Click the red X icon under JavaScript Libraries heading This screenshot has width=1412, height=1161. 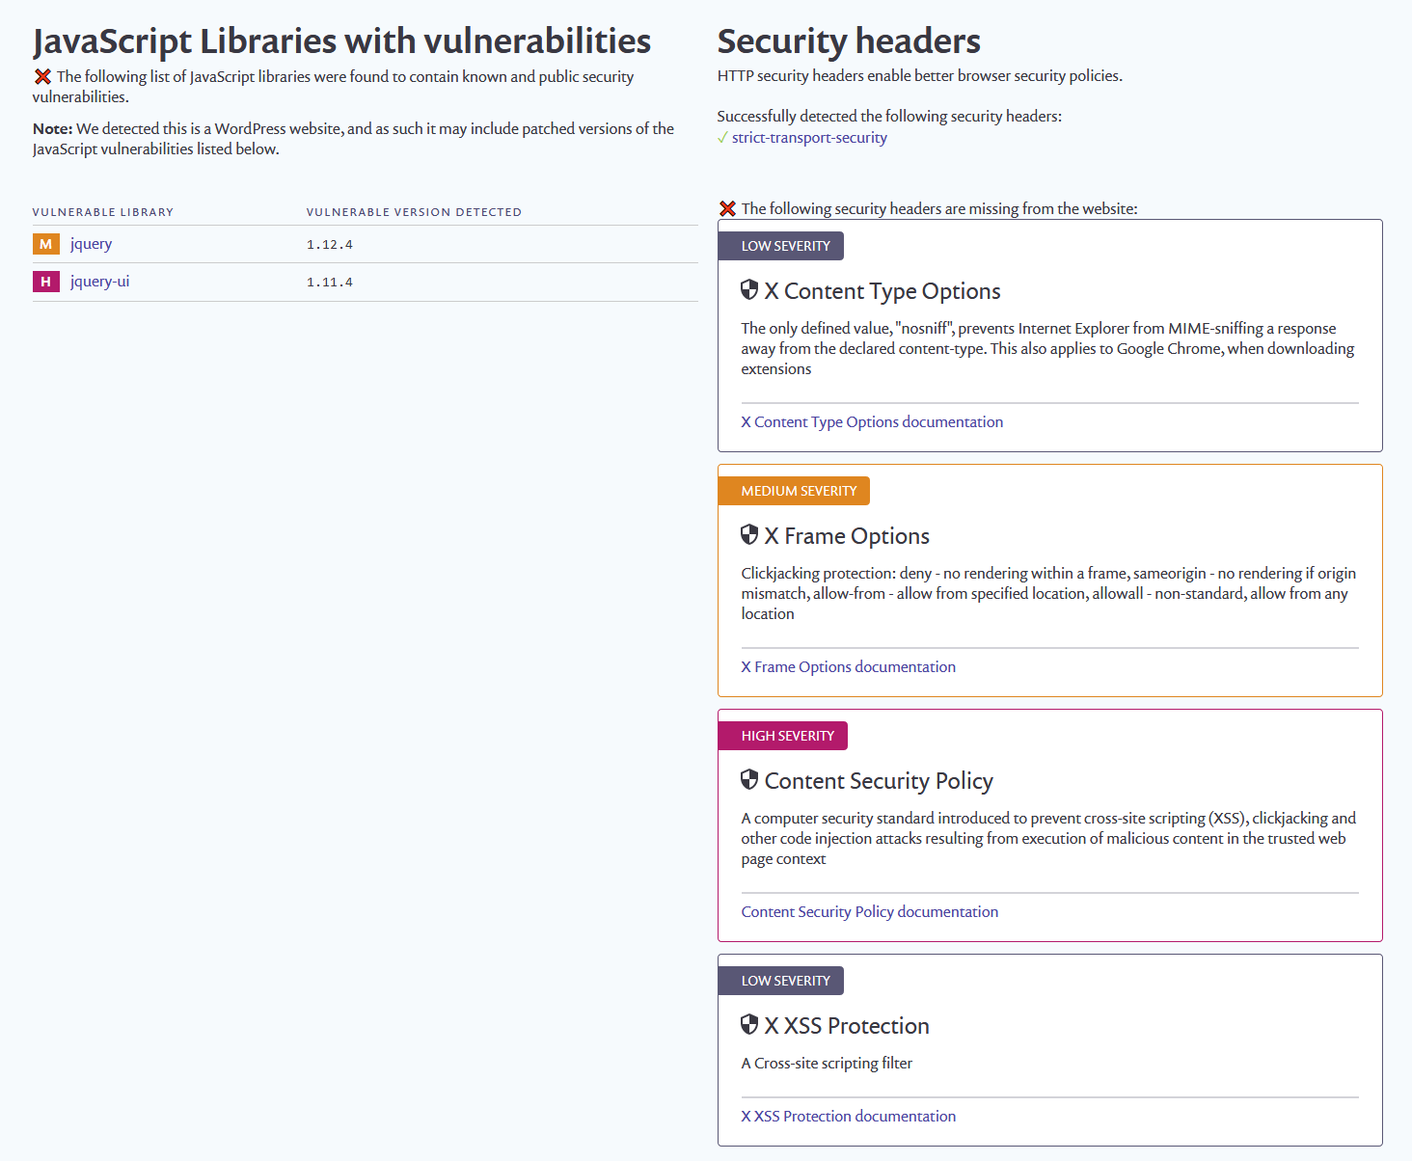(x=42, y=76)
